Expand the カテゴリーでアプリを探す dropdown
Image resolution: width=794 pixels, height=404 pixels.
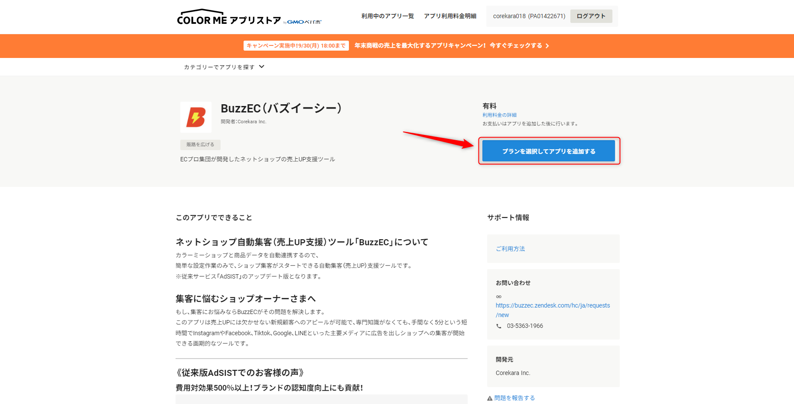point(224,67)
